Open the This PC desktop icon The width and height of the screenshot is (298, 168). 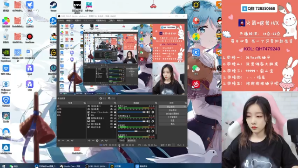point(6,6)
